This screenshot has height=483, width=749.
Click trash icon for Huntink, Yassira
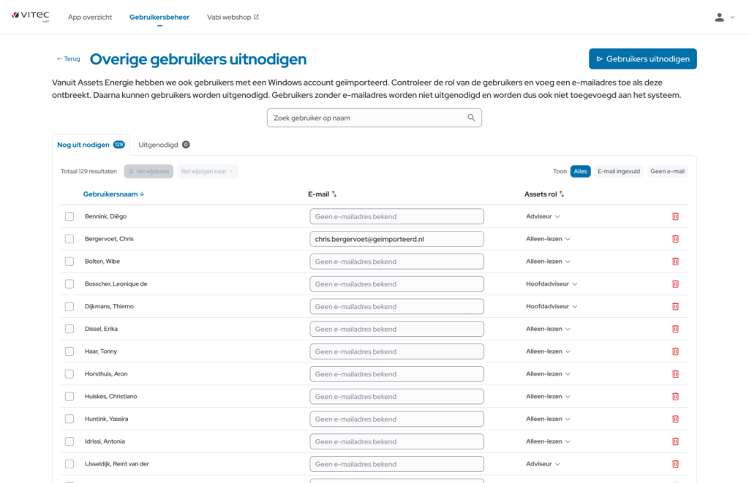pos(675,419)
